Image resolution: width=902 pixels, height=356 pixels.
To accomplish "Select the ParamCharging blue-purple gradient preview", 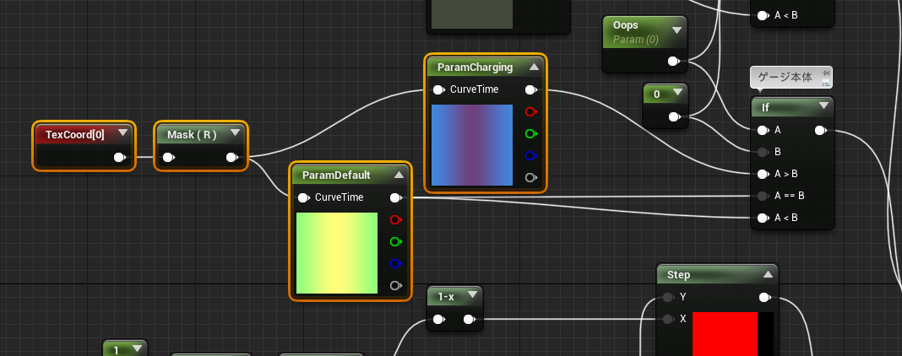I will point(472,145).
